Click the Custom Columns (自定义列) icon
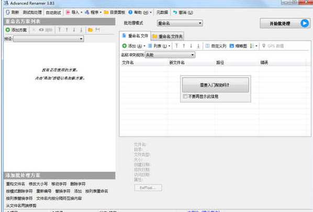This screenshot has height=212, width=313. click(x=207, y=46)
